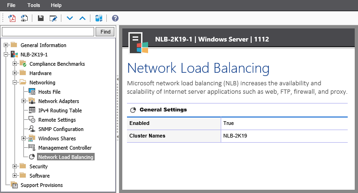Select the Hardware tree item
This screenshot has height=193, width=358.
[x=40, y=73]
